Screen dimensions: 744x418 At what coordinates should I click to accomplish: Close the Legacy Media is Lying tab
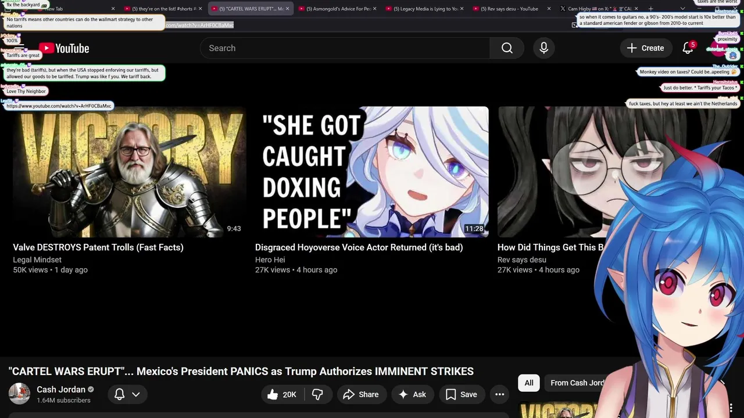462,9
